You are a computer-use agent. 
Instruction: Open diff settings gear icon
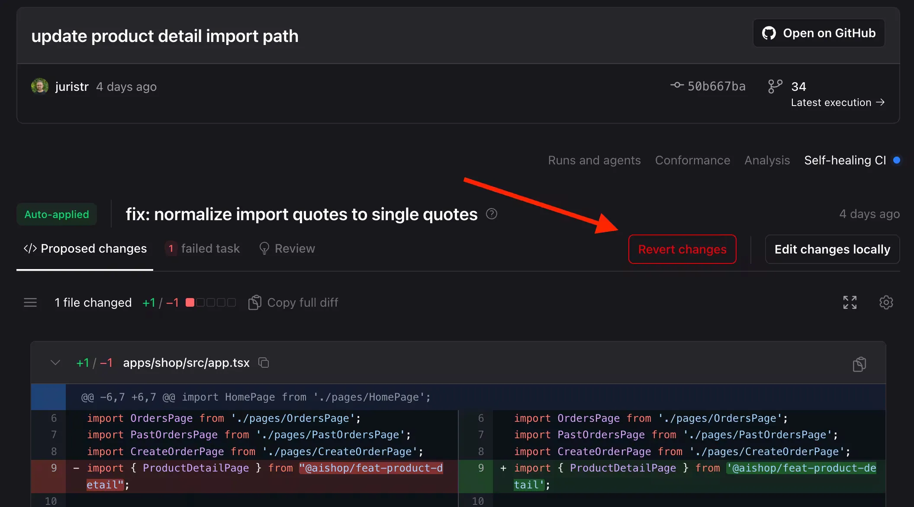[x=886, y=302]
